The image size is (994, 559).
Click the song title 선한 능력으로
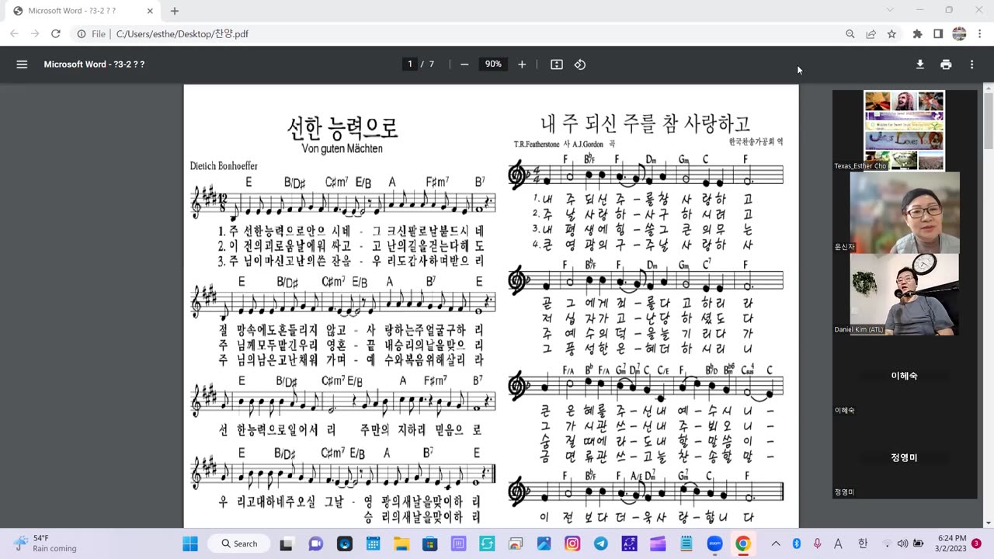342,127
